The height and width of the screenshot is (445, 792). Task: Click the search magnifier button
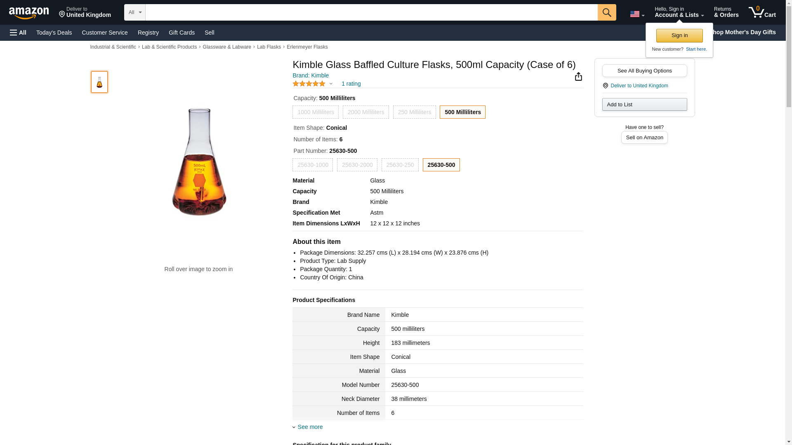[x=606, y=12]
